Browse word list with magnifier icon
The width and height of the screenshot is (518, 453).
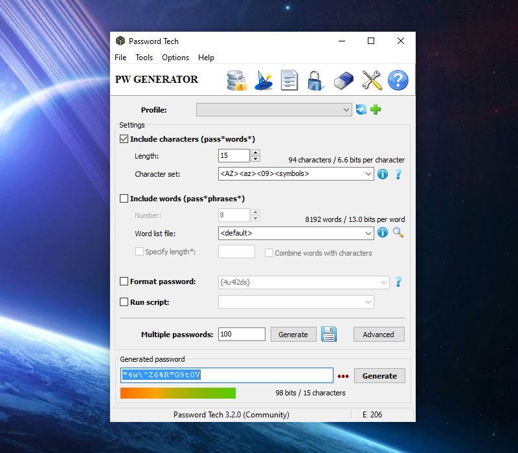(x=398, y=233)
